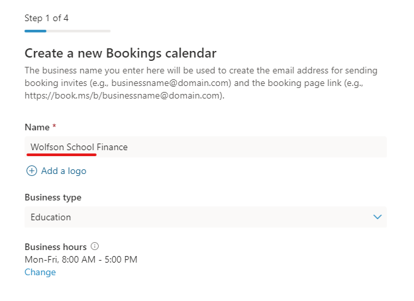Click the red required asterisk next to Name

[x=54, y=127]
